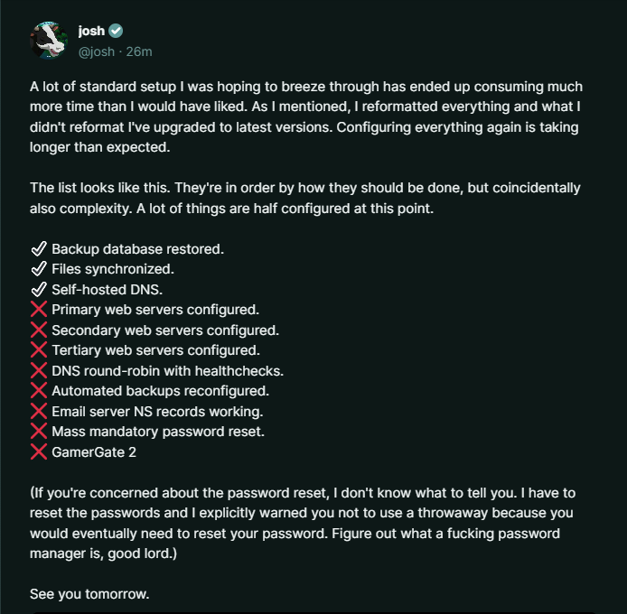Click red X beside Primary web servers
627x614 pixels.
pyautogui.click(x=39, y=310)
